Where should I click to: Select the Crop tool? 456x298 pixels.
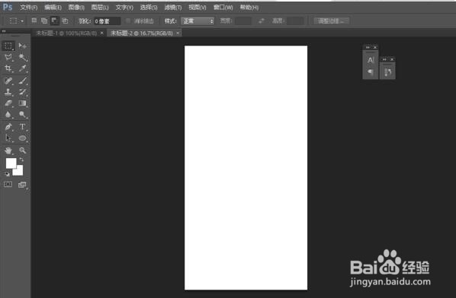(x=8, y=68)
